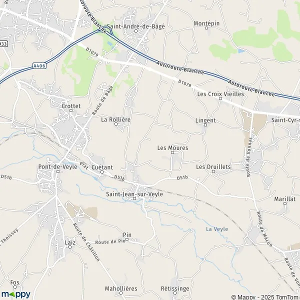Viewport: 300px width, 300px height.
Task: Click the Rétissinge place marker
Action: click(175, 293)
